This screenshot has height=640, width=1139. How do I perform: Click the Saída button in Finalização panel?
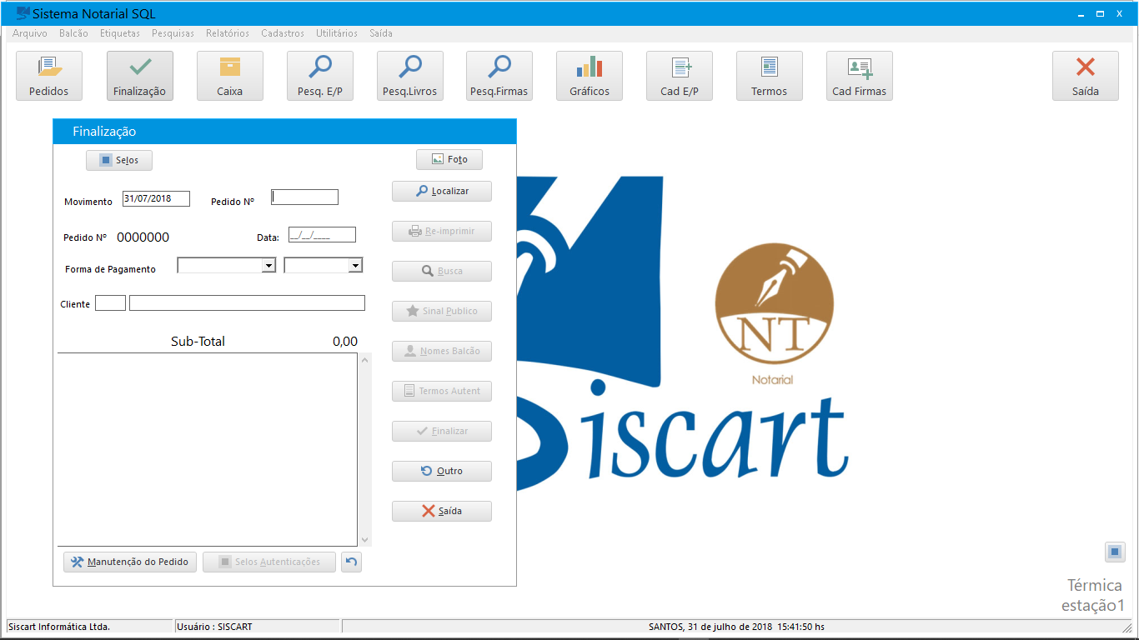click(x=442, y=511)
